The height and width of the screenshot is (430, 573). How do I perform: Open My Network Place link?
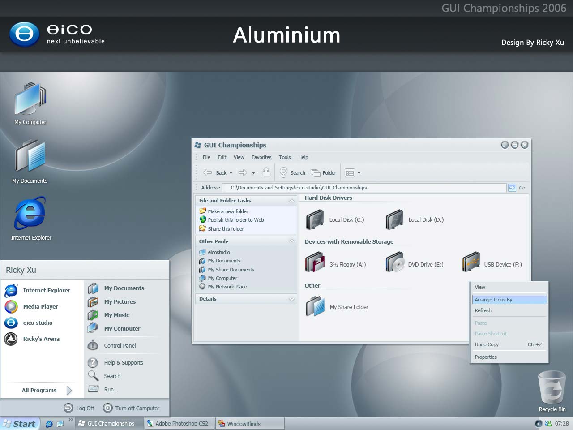tap(223, 287)
